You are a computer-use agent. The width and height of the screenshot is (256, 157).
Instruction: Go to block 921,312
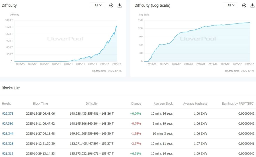8,154
